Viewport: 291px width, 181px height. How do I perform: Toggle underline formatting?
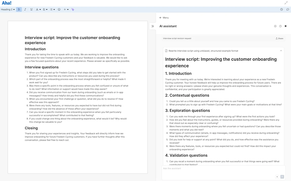point(31,9)
